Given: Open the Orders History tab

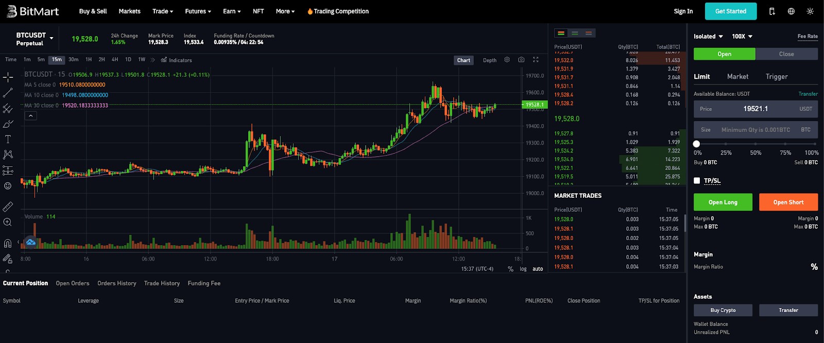Looking at the screenshot, I should click(x=117, y=283).
